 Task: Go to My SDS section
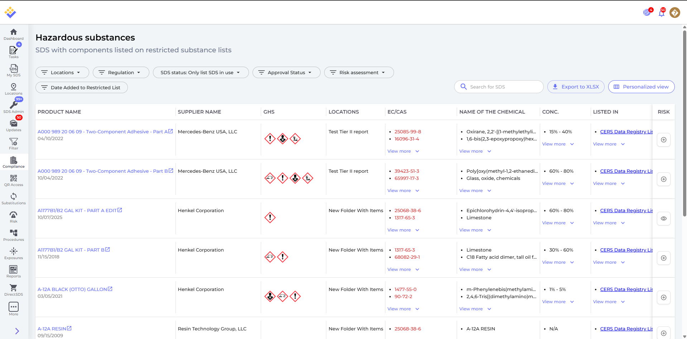pyautogui.click(x=14, y=70)
